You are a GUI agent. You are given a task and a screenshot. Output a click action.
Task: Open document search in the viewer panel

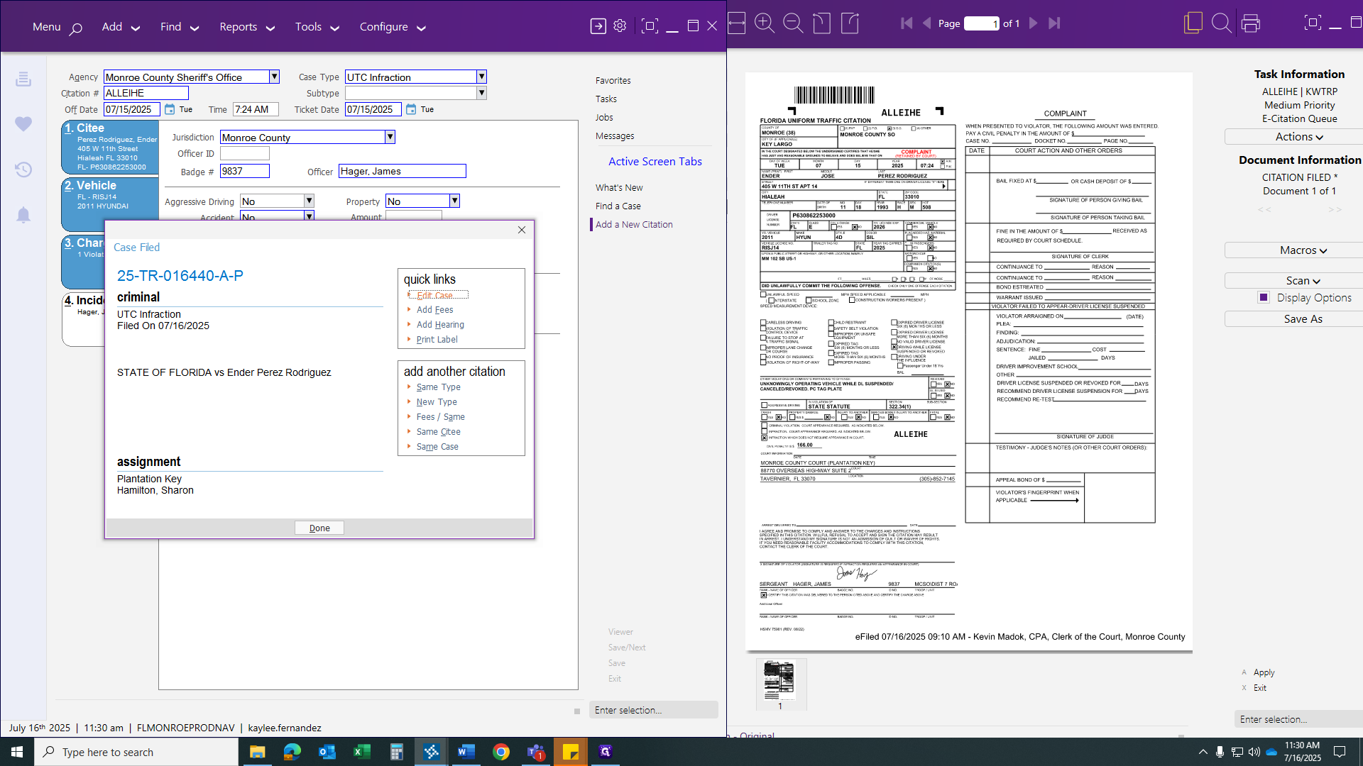coord(1222,23)
